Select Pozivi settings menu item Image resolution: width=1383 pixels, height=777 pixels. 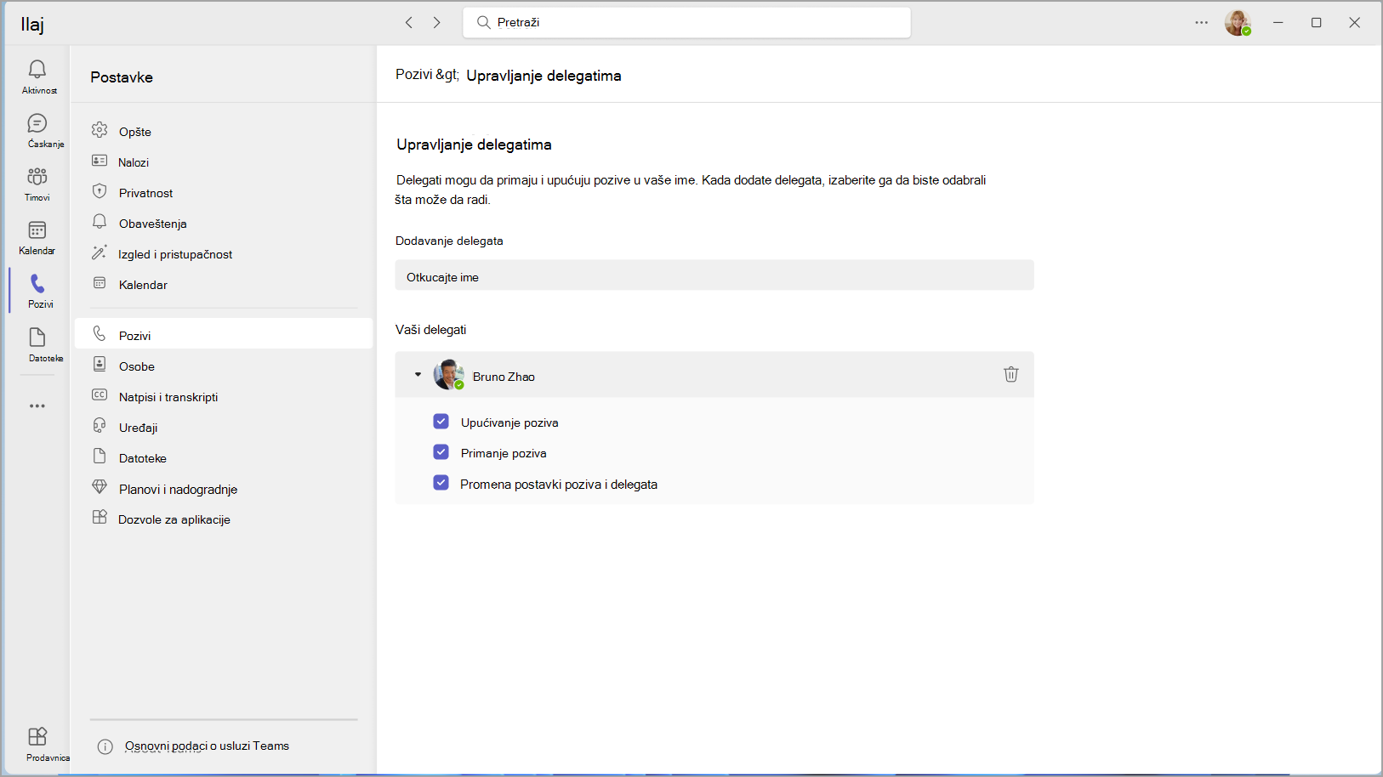[x=224, y=333]
